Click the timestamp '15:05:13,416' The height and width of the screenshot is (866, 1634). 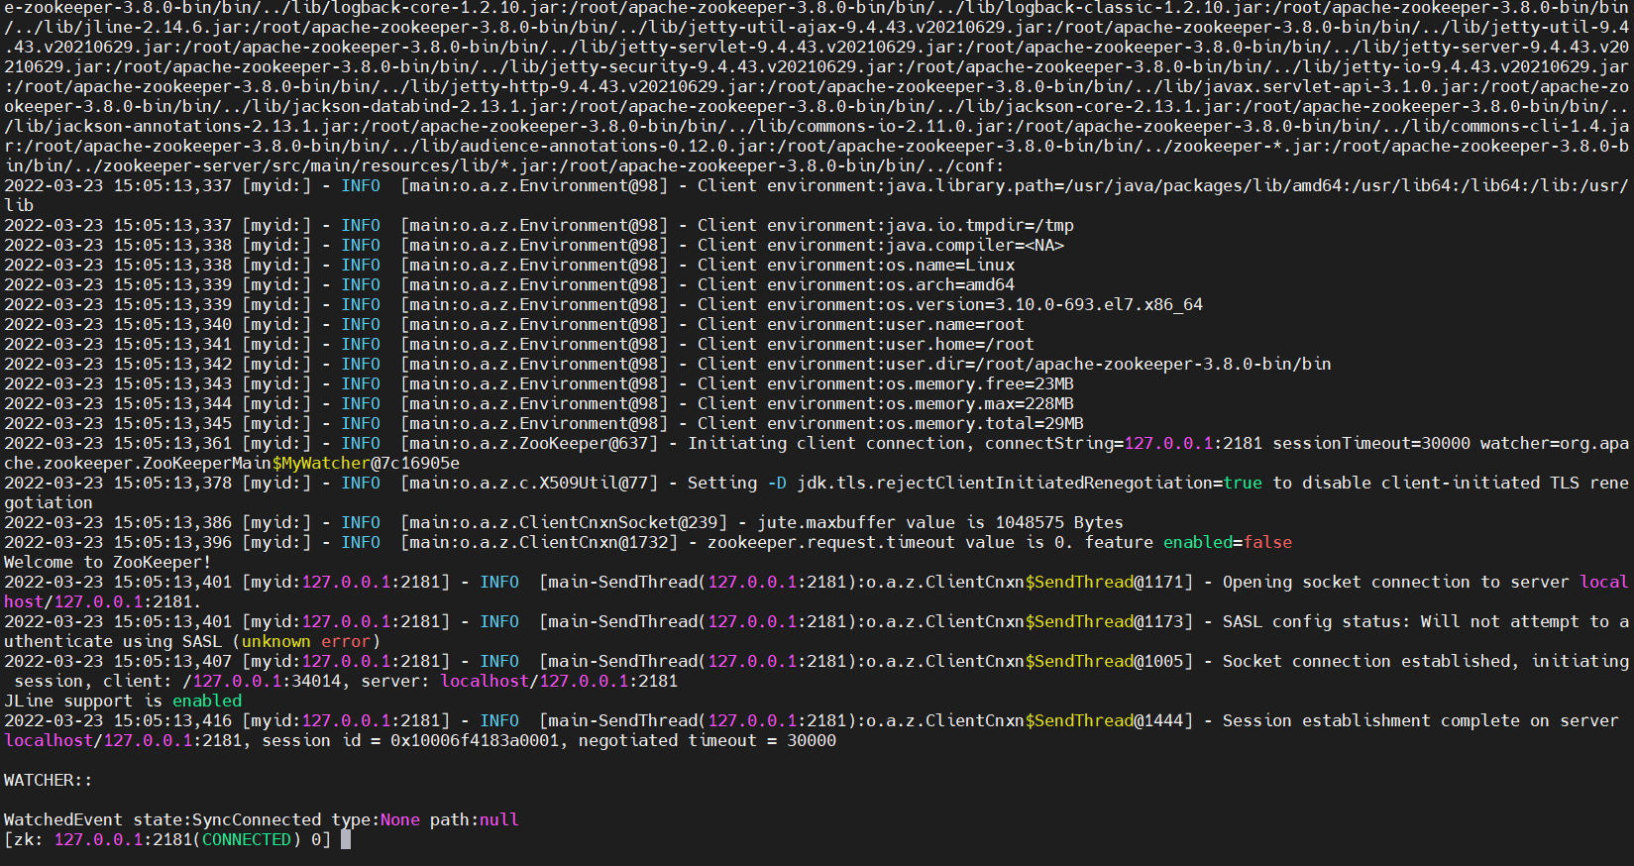coord(172,720)
